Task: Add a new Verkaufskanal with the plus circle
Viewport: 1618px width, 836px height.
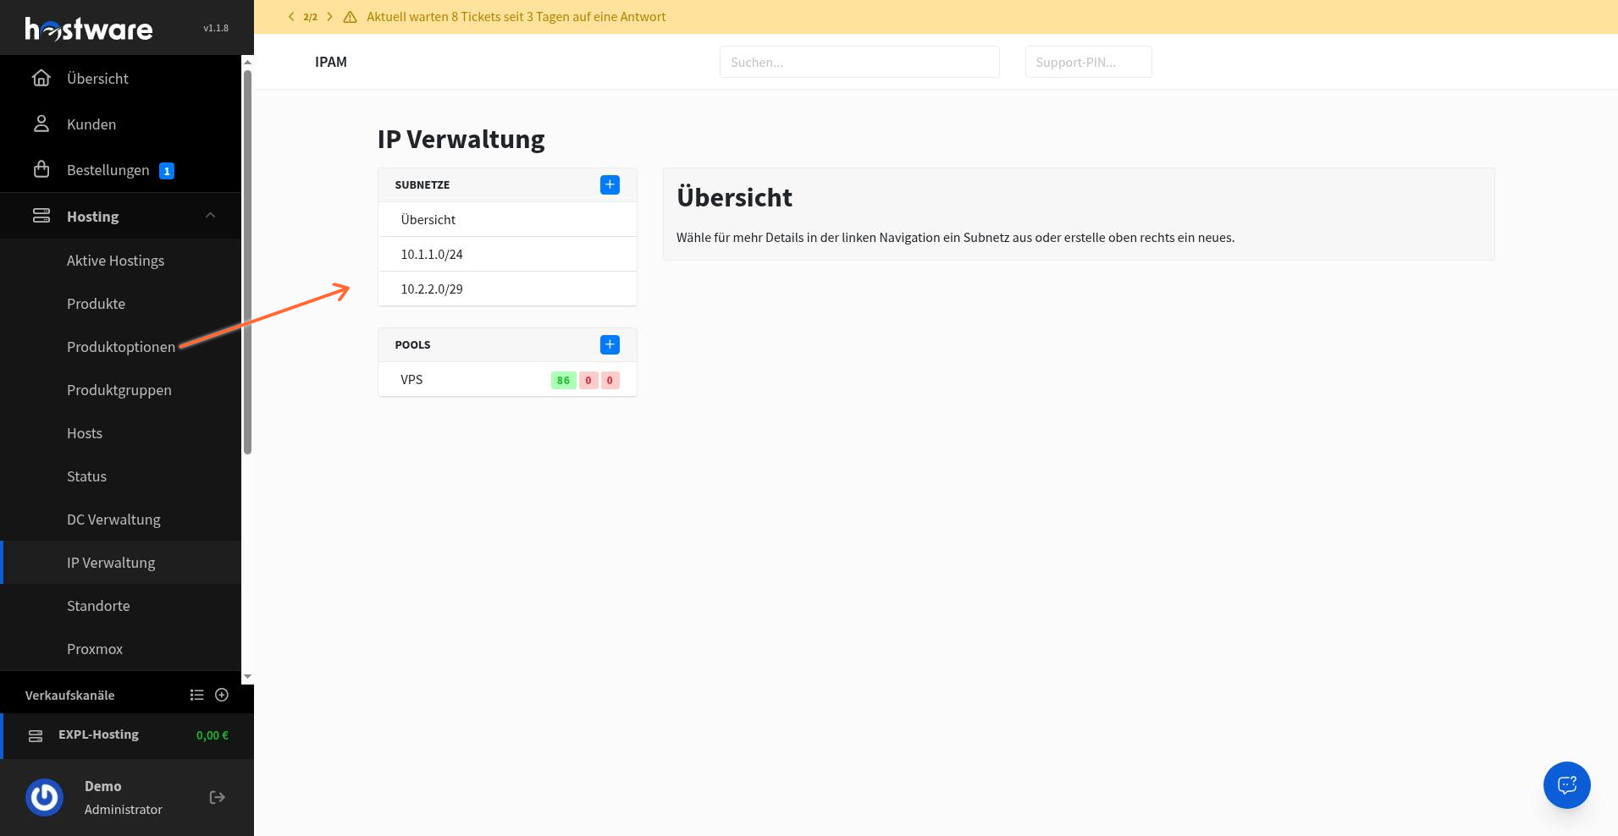Action: (x=222, y=695)
